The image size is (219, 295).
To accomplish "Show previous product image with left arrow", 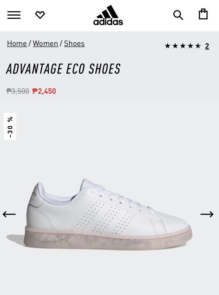I will (x=9, y=214).
